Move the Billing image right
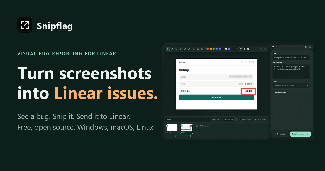This screenshot has height=171, width=325. coord(186,136)
